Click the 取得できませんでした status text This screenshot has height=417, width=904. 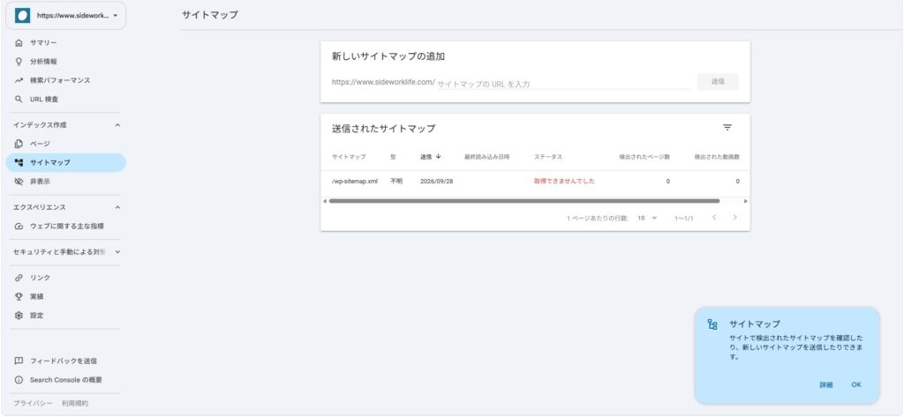pyautogui.click(x=564, y=181)
